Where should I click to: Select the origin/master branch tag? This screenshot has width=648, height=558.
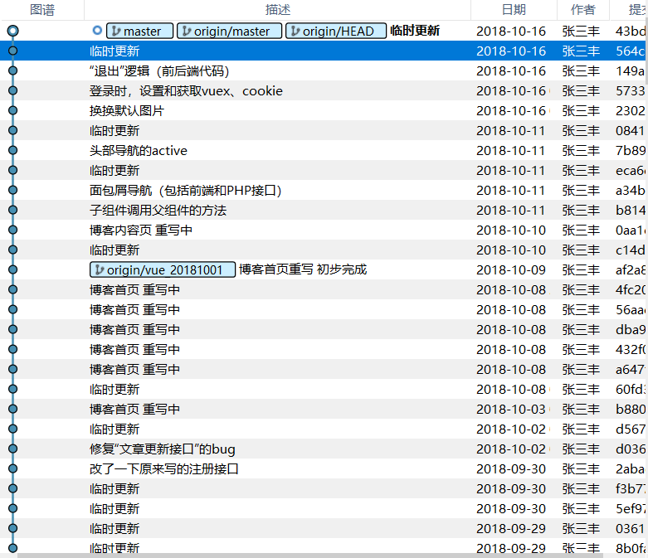click(229, 31)
